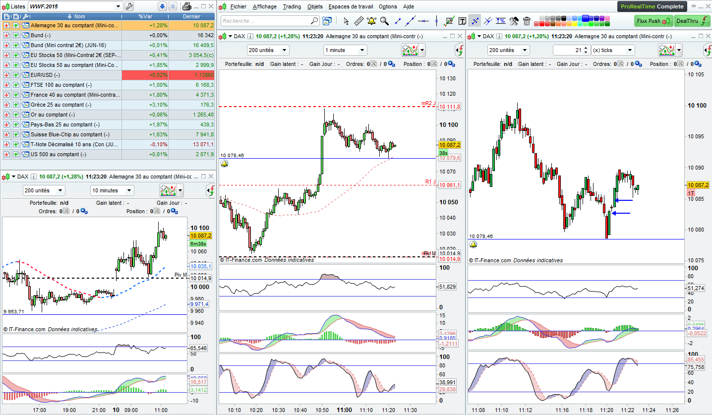Open the Espaces de travail menu
Image resolution: width=712 pixels, height=415 pixels.
click(351, 6)
